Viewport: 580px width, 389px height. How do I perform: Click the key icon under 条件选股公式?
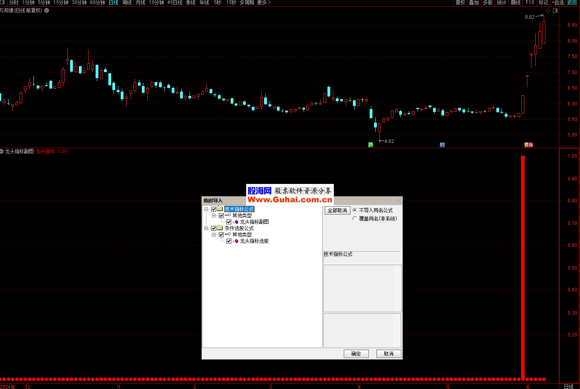coord(228,235)
